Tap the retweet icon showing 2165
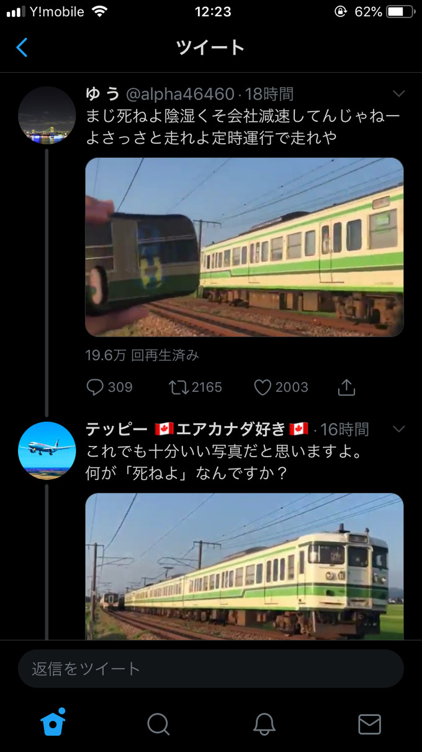The height and width of the screenshot is (752, 422). tap(180, 388)
